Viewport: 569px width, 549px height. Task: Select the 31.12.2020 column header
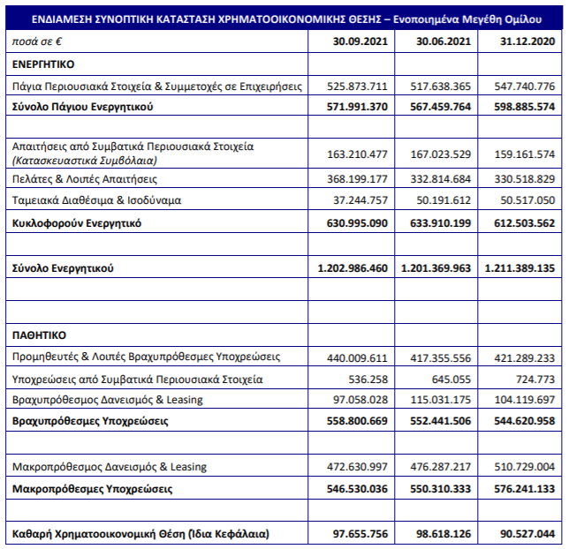point(520,41)
